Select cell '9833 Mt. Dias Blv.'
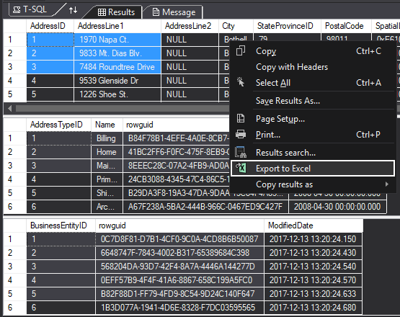This screenshot has height=317, width=400. point(117,53)
